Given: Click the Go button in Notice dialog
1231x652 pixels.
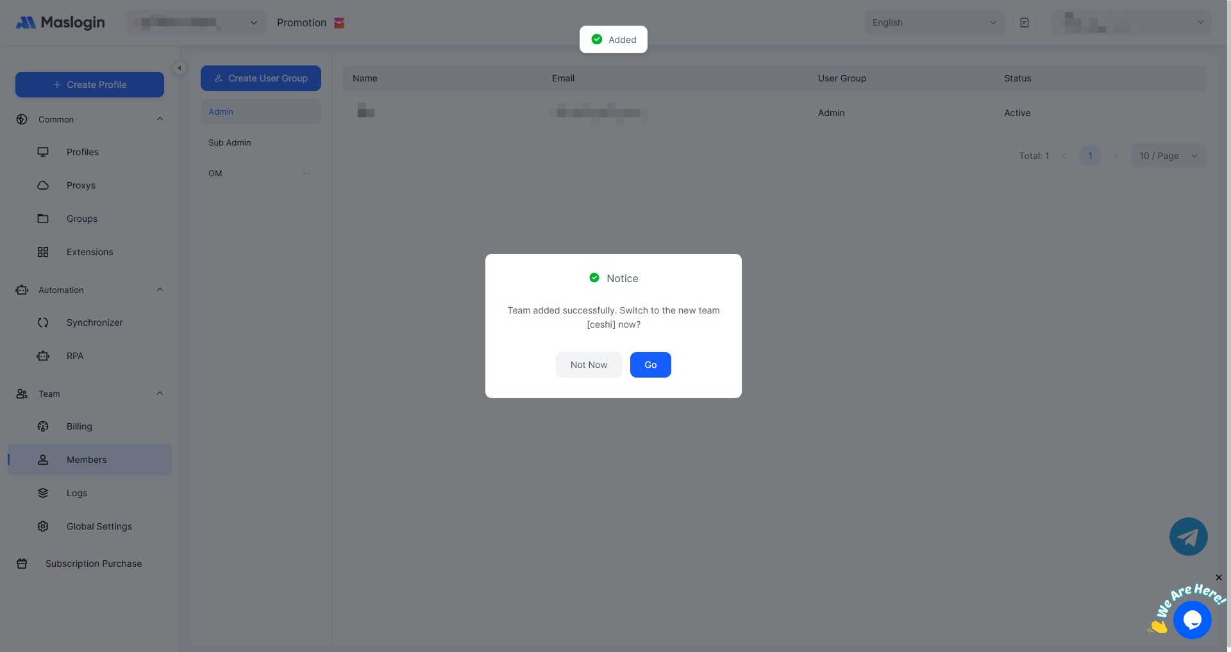Looking at the screenshot, I should click(650, 365).
